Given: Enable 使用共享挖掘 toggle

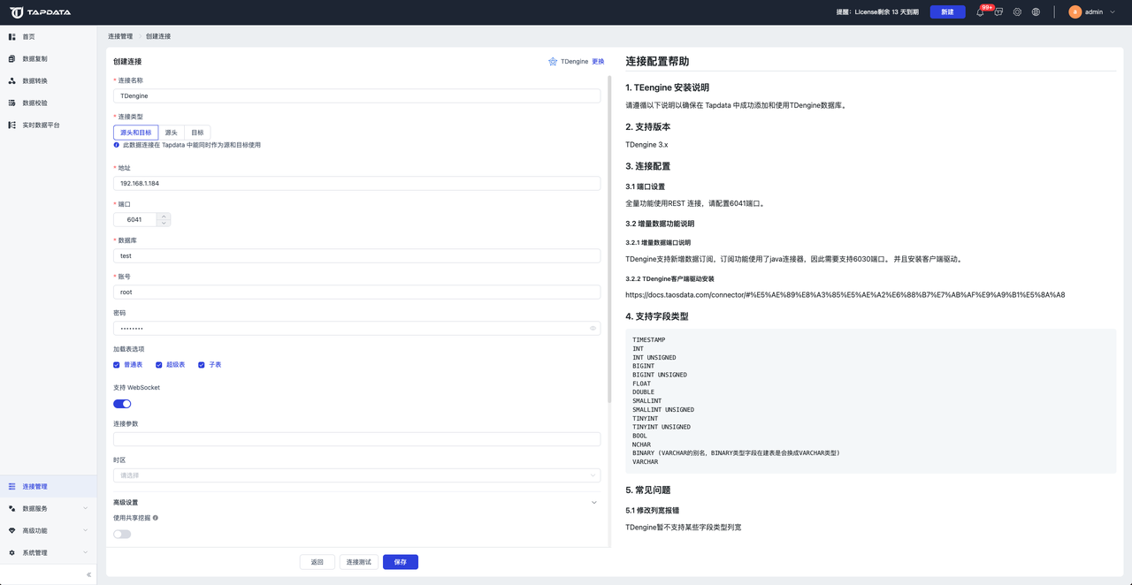Looking at the screenshot, I should tap(122, 534).
